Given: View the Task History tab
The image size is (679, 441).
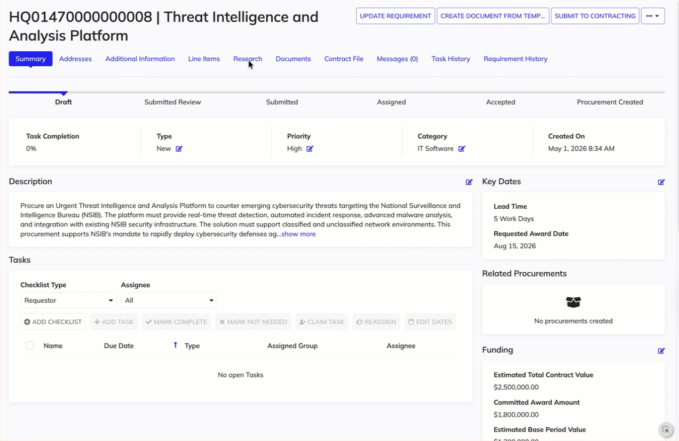Looking at the screenshot, I should (451, 59).
